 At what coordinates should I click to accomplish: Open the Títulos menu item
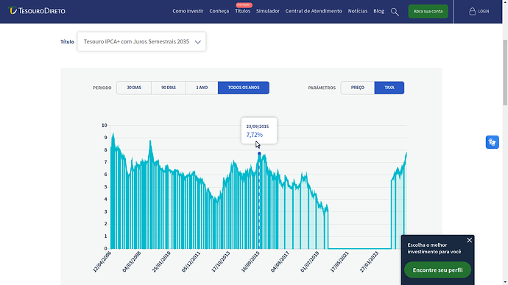pos(243,11)
